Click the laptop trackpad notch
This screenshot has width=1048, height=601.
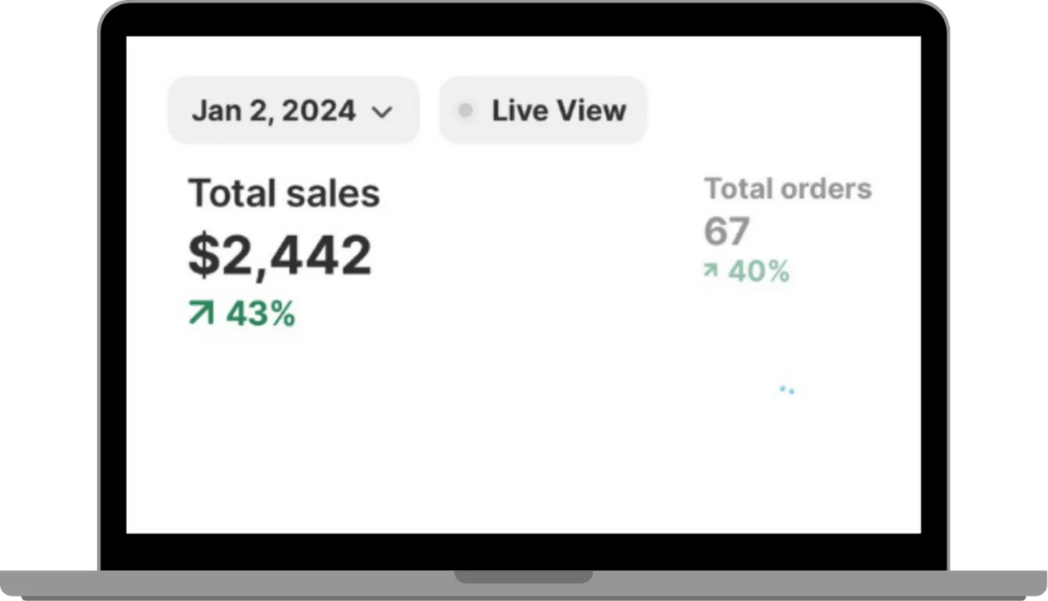(523, 577)
